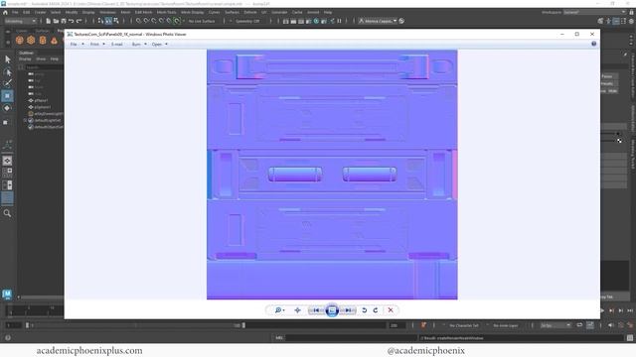Add polygon cone from Maya shelf
Viewport: 636px width, 357px height.
pos(54,40)
